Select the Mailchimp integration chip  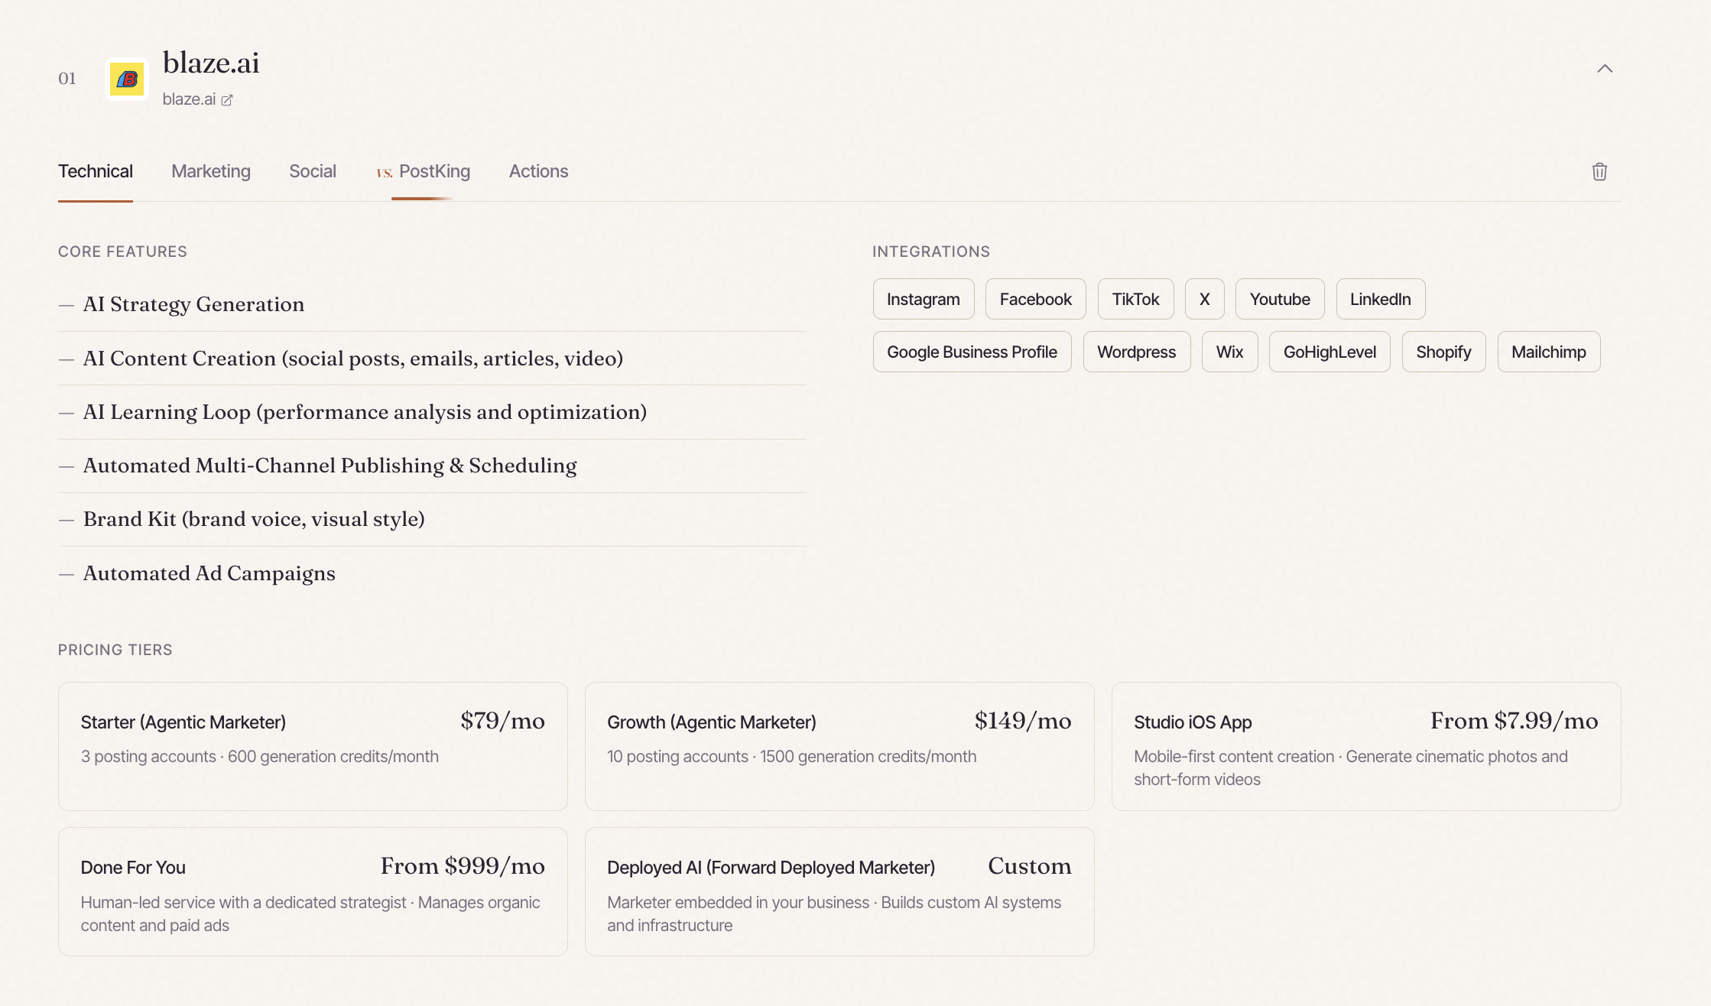pos(1549,352)
